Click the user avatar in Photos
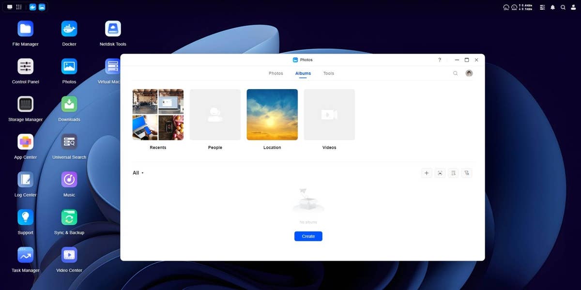This screenshot has width=581, height=290. pyautogui.click(x=469, y=74)
